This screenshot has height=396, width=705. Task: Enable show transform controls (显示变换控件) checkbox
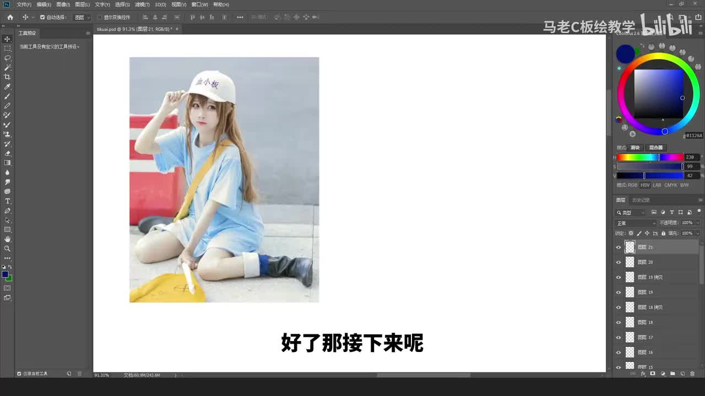coord(100,17)
